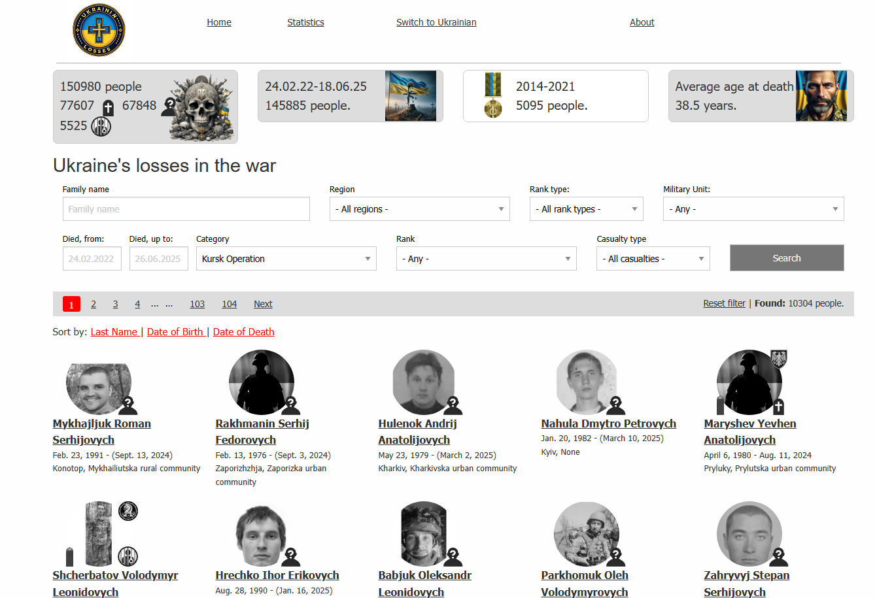Click the missing badge on Babjuk Oleksandr's photo

(x=453, y=557)
